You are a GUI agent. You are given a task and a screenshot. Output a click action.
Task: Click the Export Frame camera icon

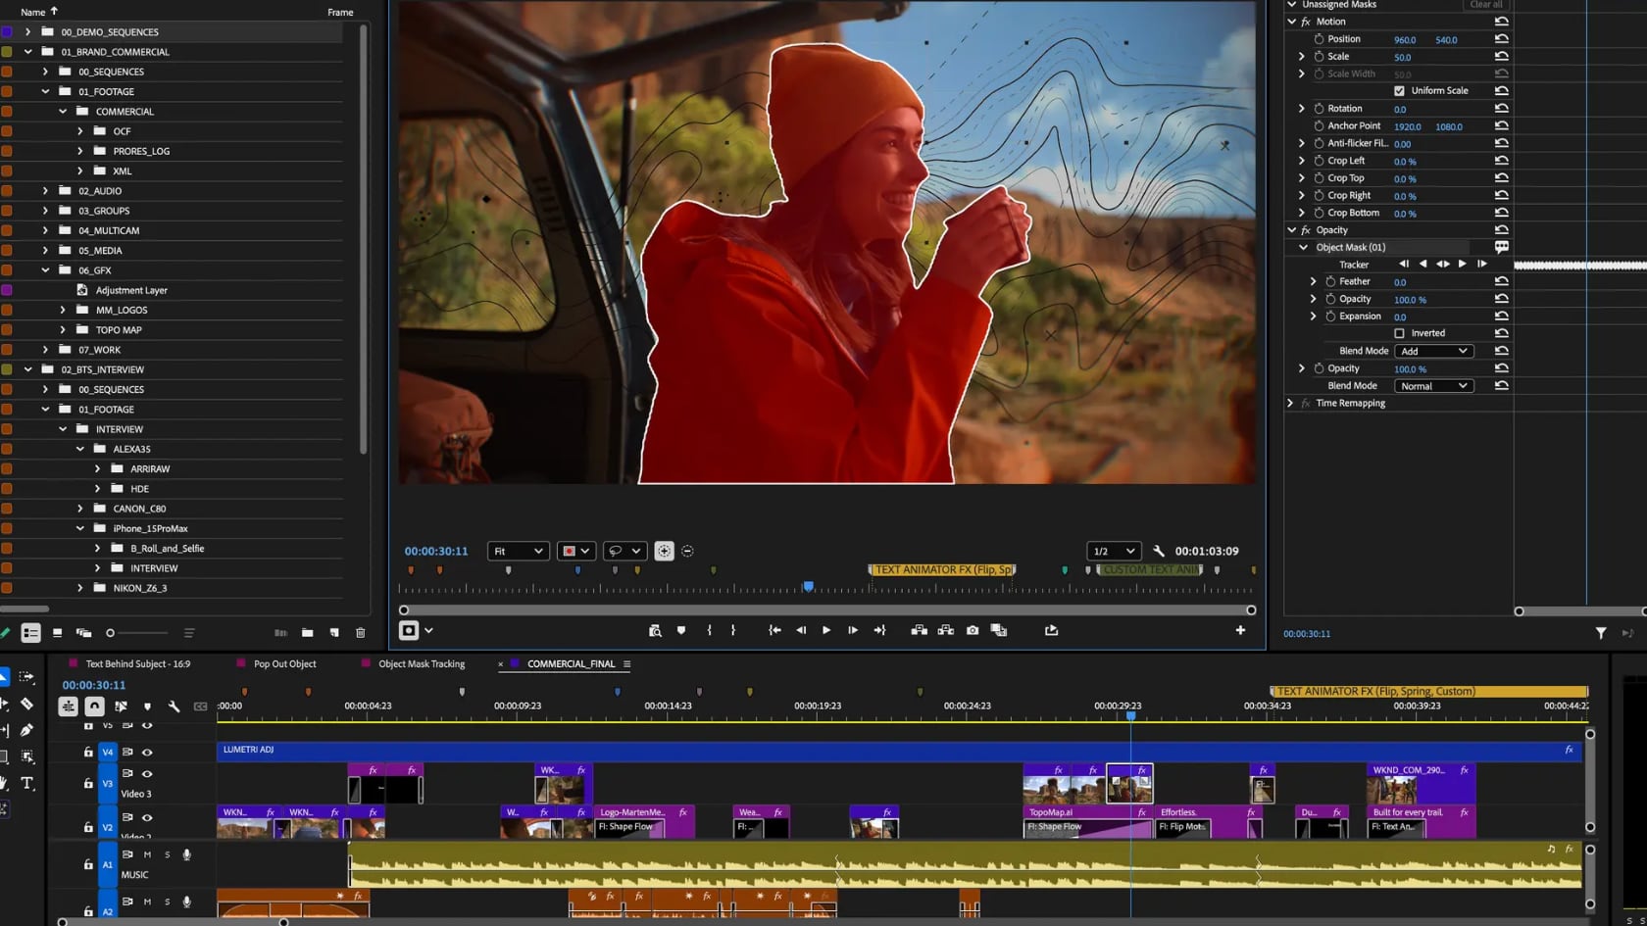pyautogui.click(x=972, y=631)
